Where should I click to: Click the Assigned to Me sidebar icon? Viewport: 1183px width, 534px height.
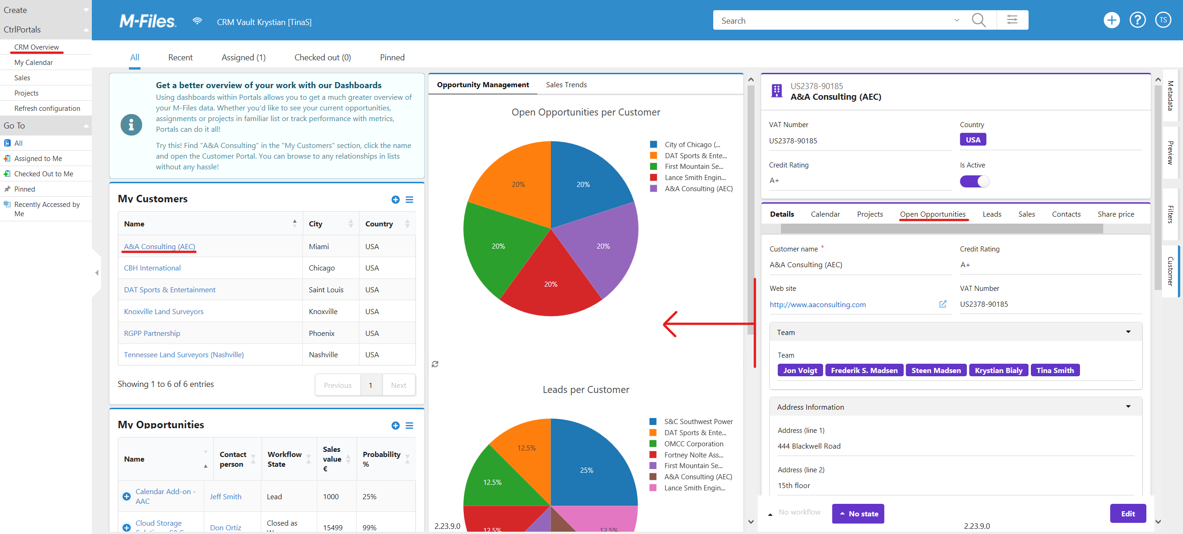7,158
